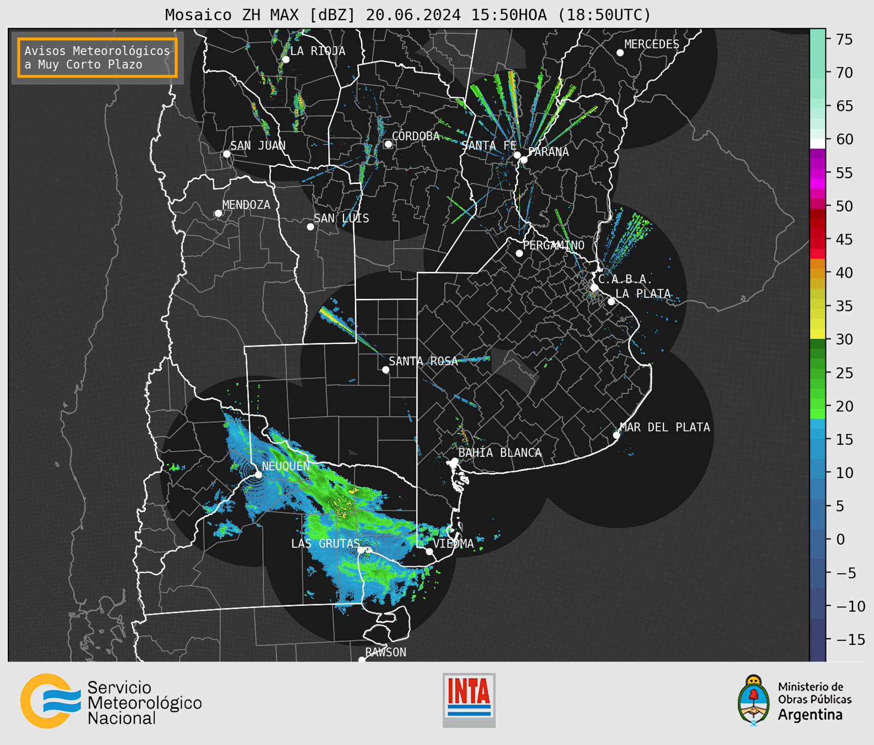Click the Servicio Meteorológico Nacional logo
Viewport: 874px width, 745px height.
[111, 700]
